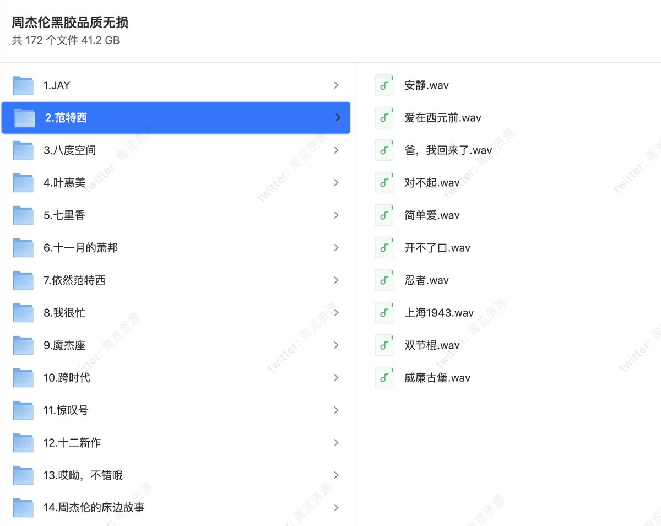Click the audio icon of 上海1943.wav

[384, 313]
